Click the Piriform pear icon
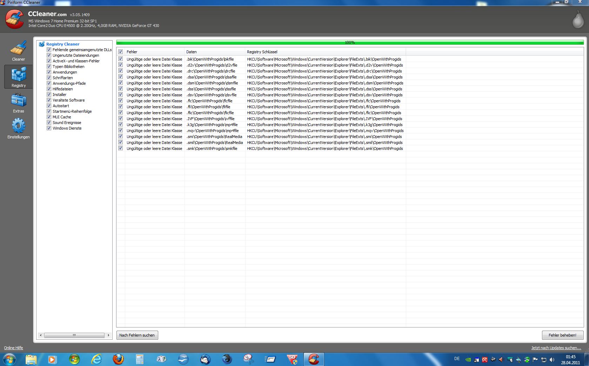Screen dimensions: 589x366 (x=578, y=19)
